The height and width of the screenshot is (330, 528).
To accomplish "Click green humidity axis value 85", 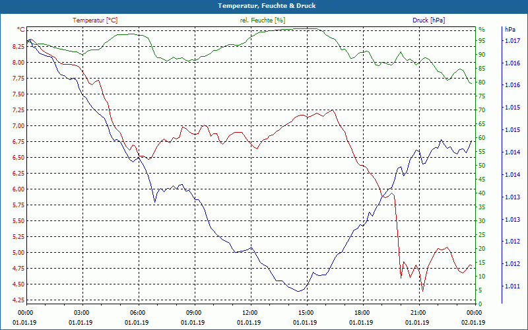I will pyautogui.click(x=482, y=69).
